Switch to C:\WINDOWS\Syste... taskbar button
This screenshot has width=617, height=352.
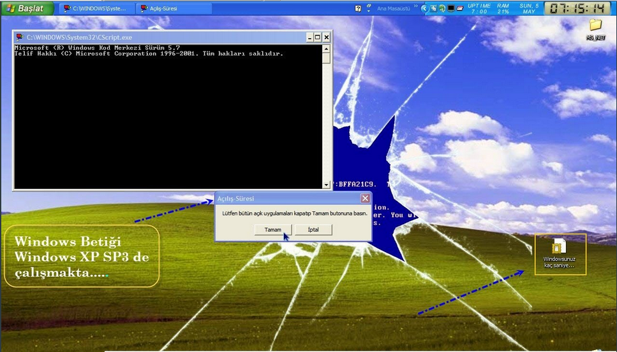[x=96, y=8]
